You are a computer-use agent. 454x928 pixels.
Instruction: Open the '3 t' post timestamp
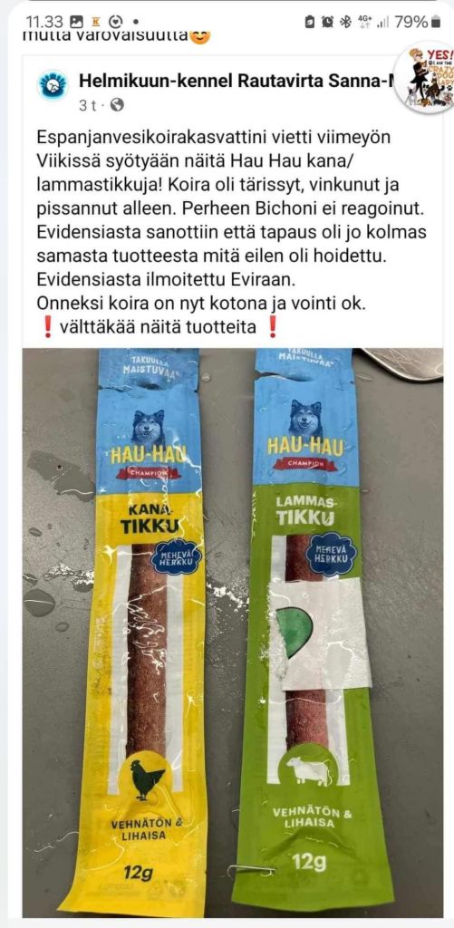(x=88, y=105)
